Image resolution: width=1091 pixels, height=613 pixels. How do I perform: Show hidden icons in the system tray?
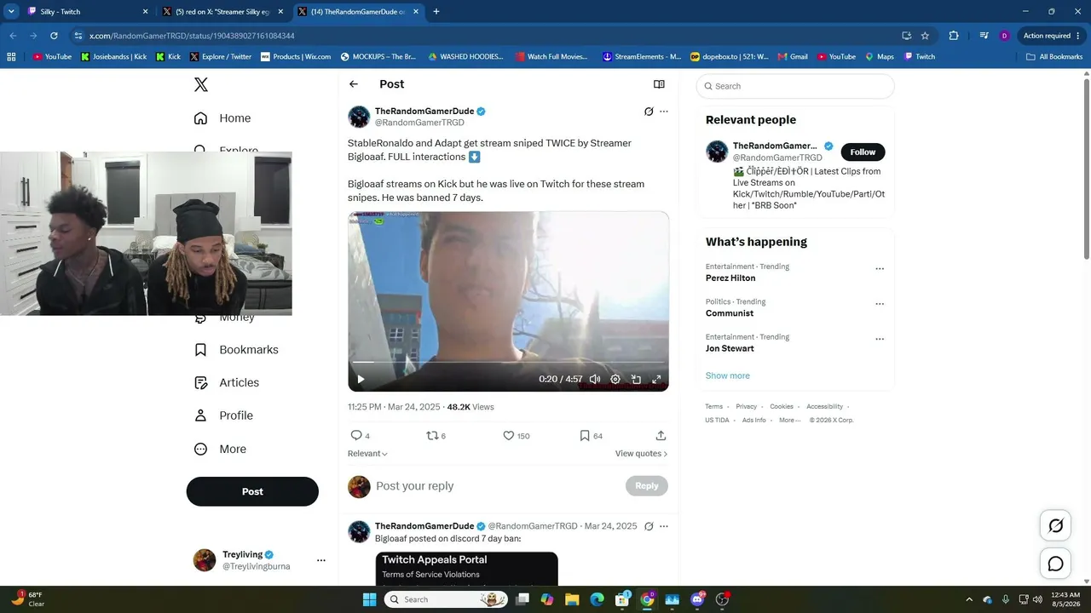tap(971, 599)
